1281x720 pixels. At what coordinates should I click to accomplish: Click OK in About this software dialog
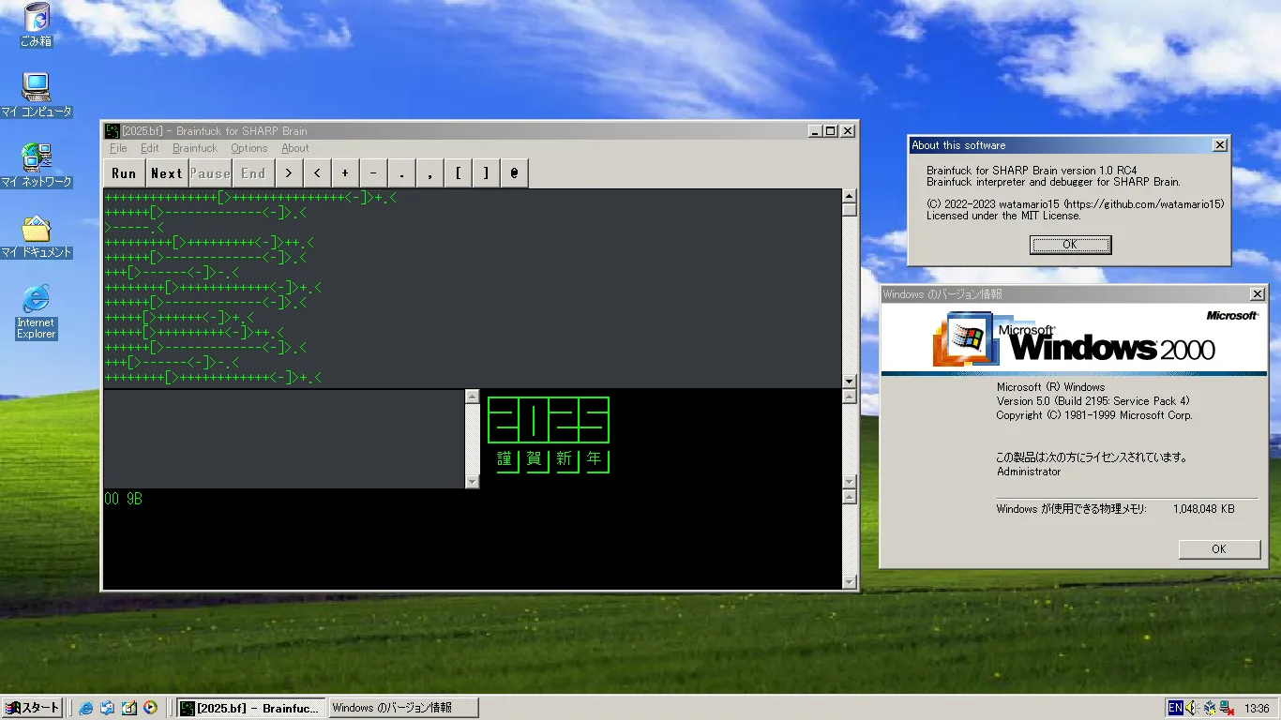1070,245
